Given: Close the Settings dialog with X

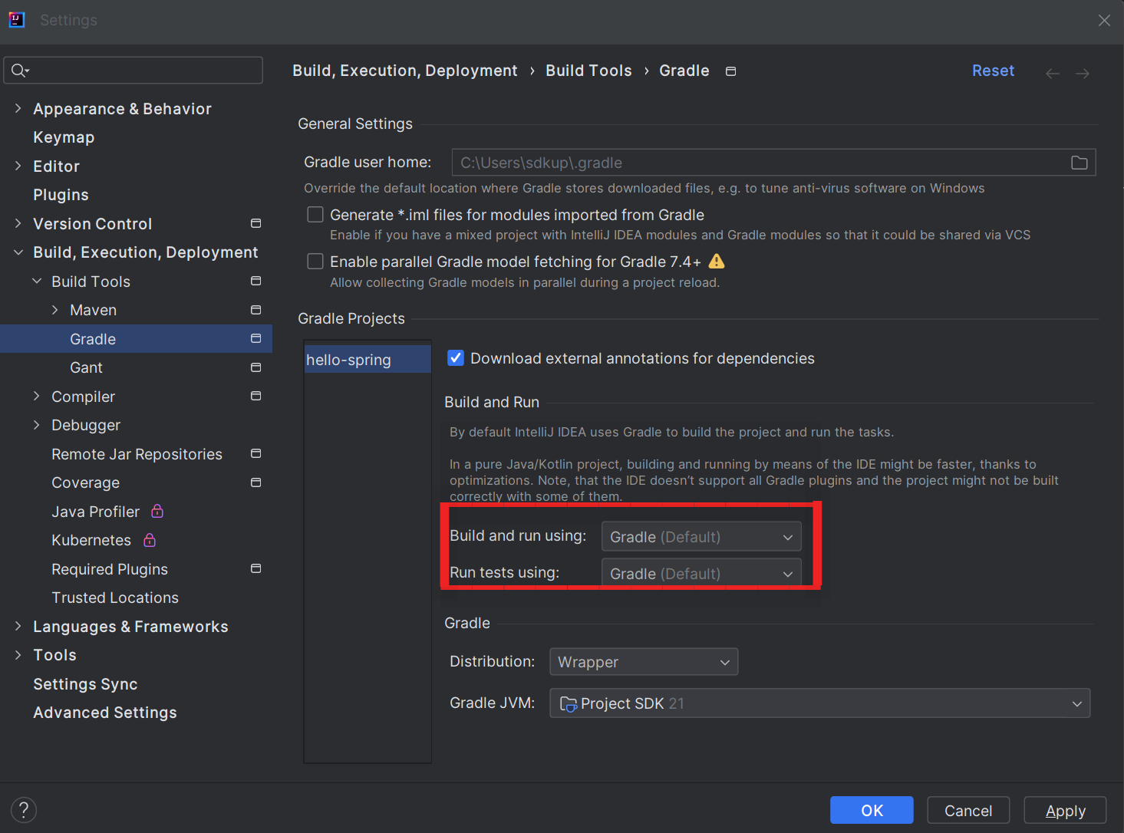Looking at the screenshot, I should [1104, 21].
